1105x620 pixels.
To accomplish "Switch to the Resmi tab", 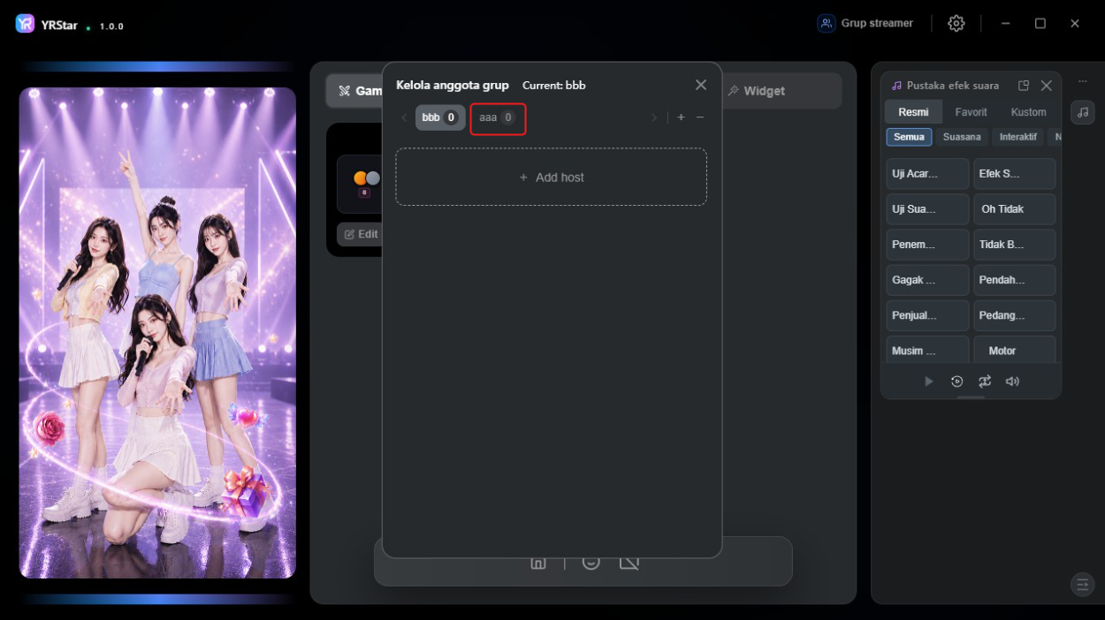I will [x=913, y=112].
